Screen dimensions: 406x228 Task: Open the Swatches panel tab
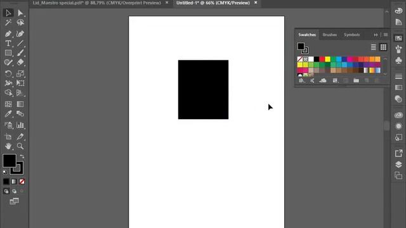tap(307, 35)
